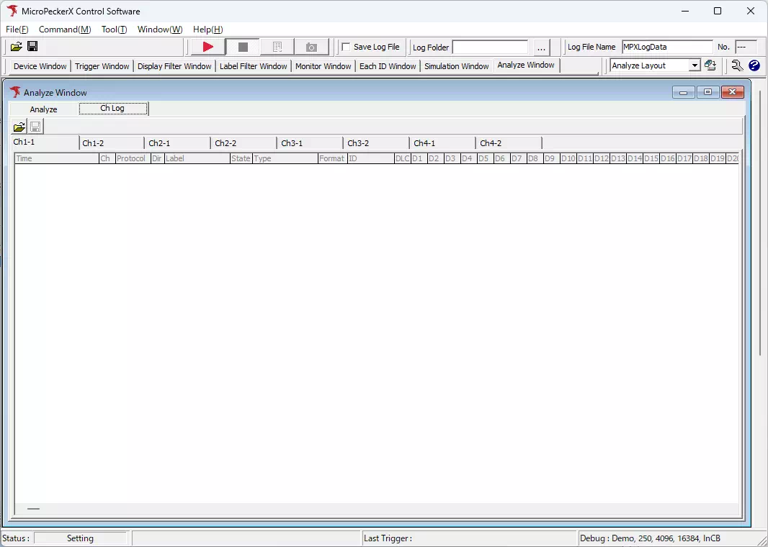Click the browse button next to Log Folder

point(541,47)
